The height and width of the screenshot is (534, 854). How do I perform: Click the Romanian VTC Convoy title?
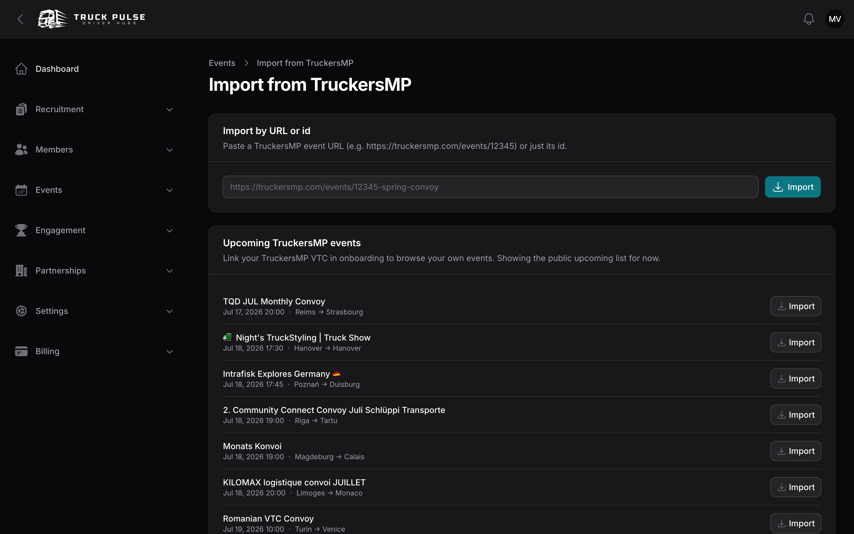click(x=268, y=519)
